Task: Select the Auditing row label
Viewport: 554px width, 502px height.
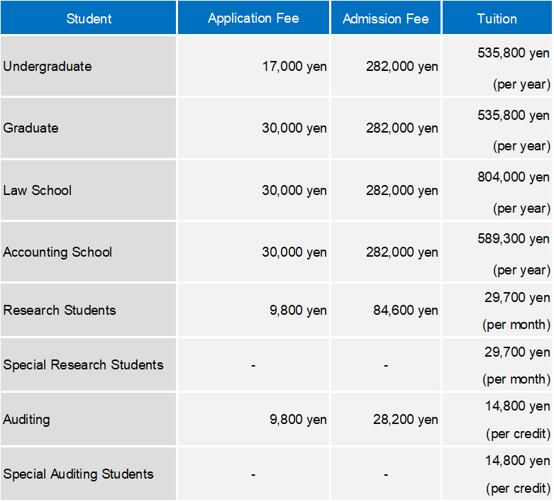Action: click(x=26, y=419)
